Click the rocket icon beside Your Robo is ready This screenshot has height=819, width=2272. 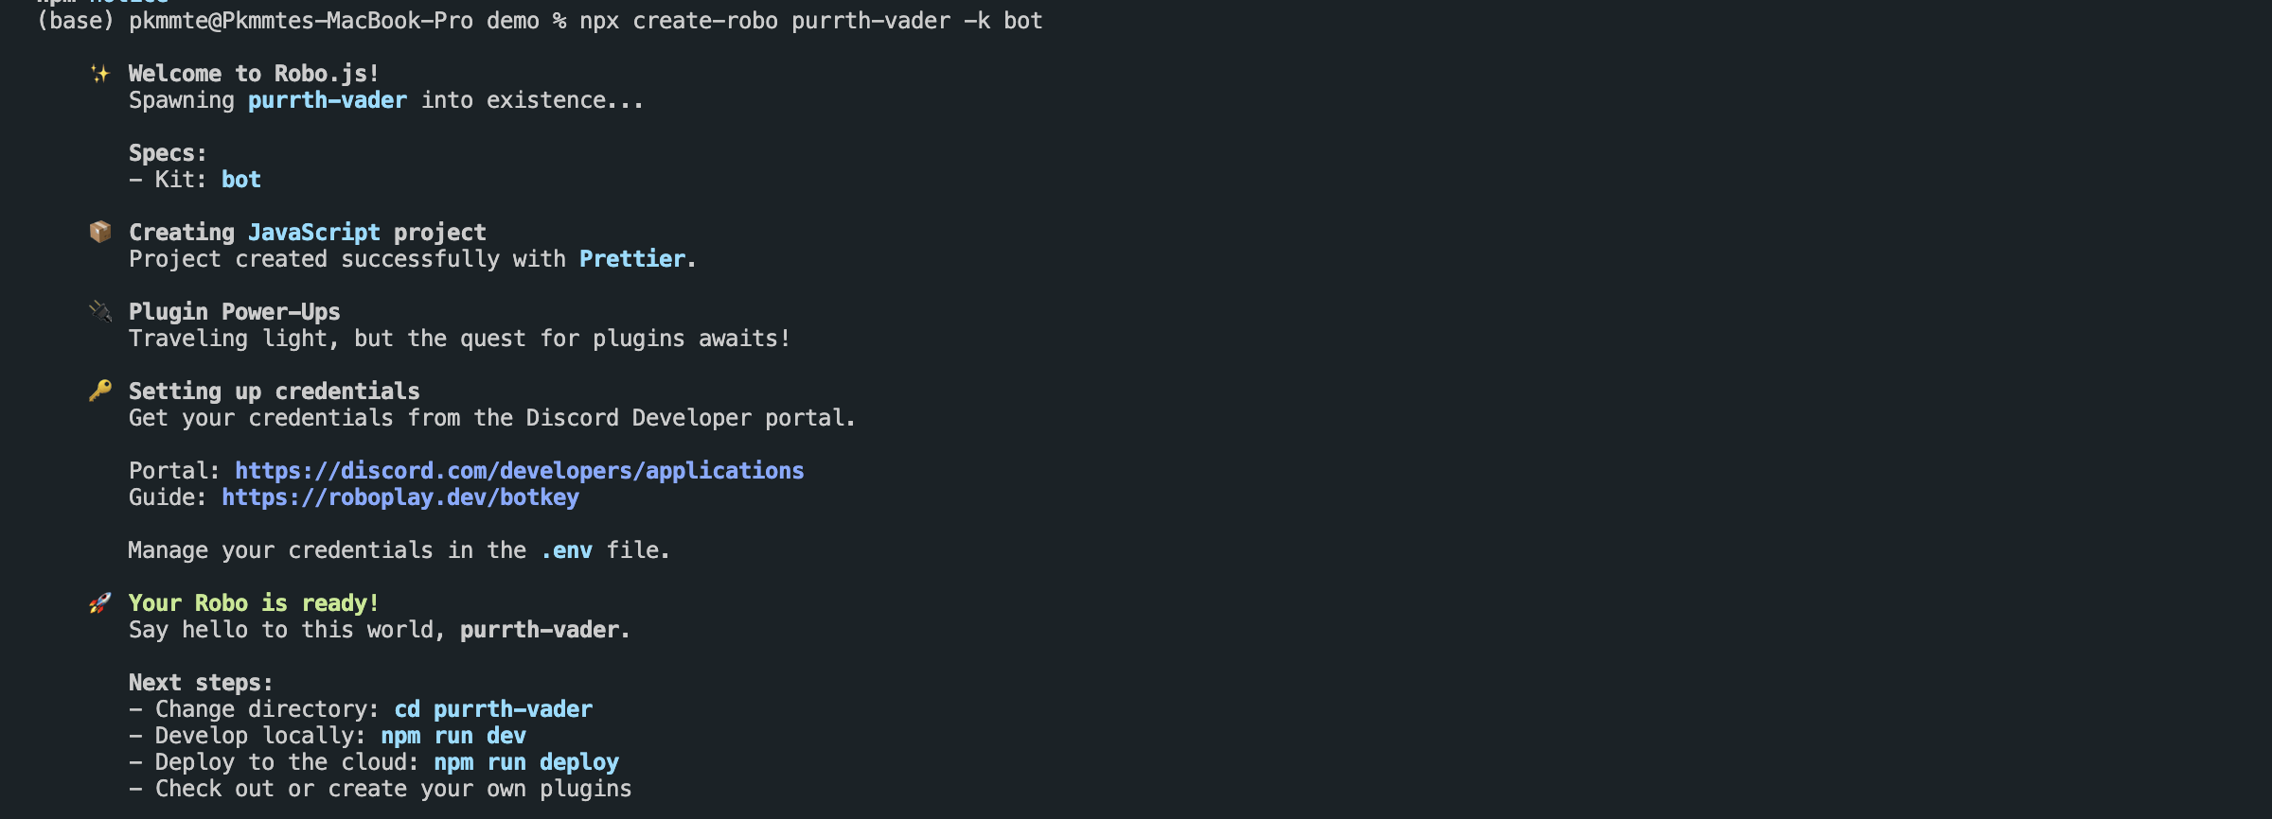point(100,602)
